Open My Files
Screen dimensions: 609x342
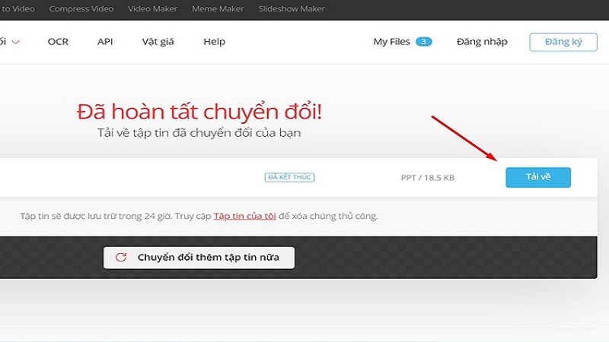tap(391, 42)
